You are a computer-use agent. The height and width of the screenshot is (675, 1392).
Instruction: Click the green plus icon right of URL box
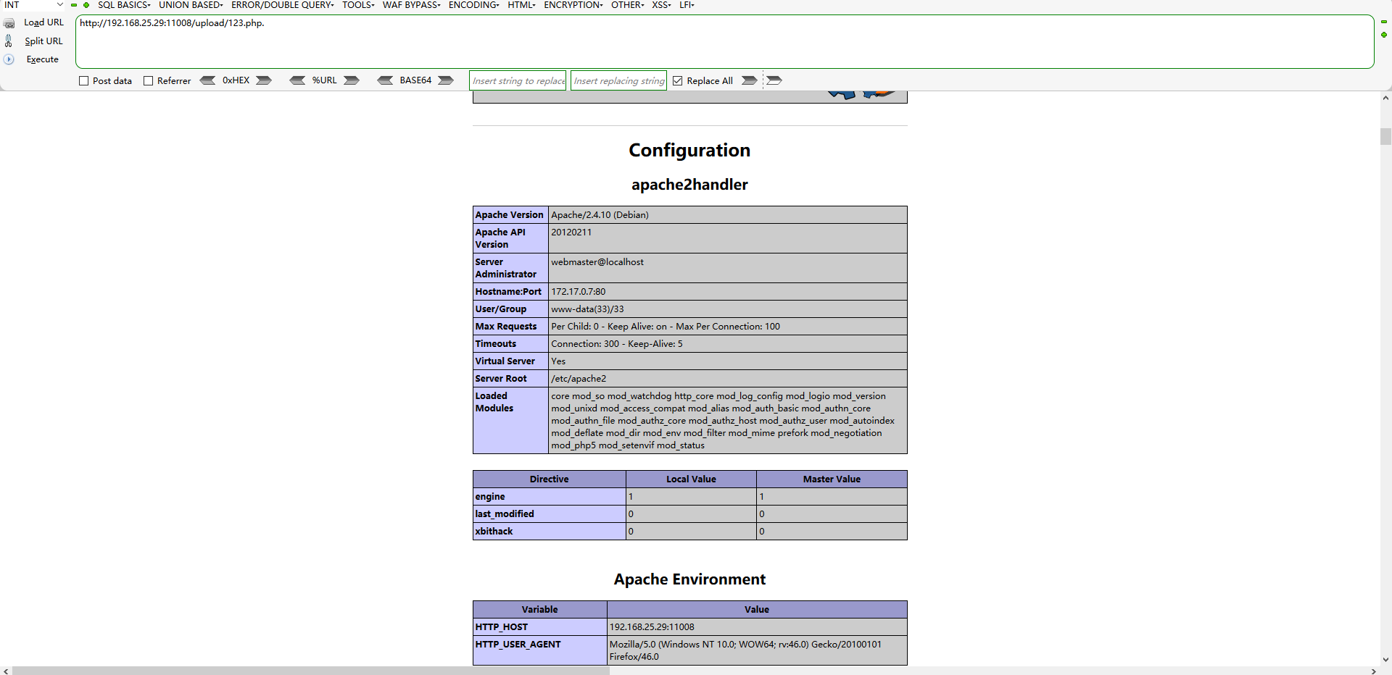click(x=1384, y=35)
